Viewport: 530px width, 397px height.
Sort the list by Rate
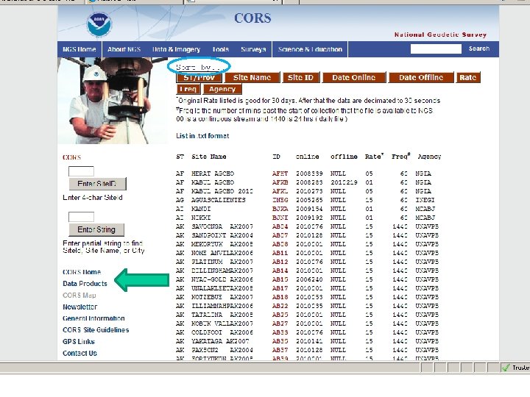click(x=468, y=77)
